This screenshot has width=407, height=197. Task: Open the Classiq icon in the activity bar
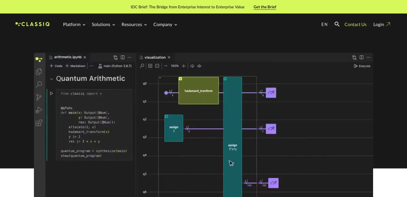pos(39,59)
